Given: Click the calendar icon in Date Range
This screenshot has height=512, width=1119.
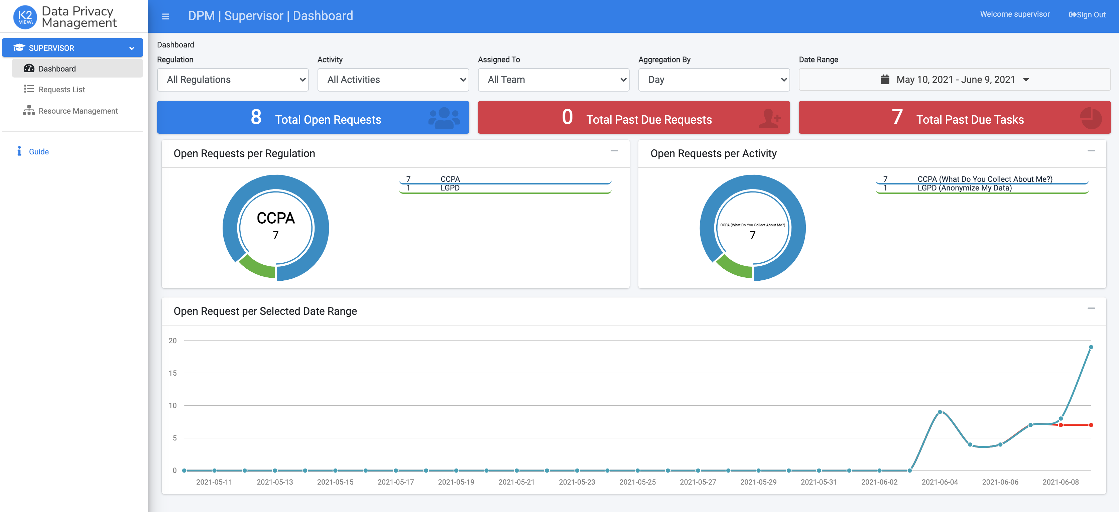Looking at the screenshot, I should pyautogui.click(x=885, y=80).
